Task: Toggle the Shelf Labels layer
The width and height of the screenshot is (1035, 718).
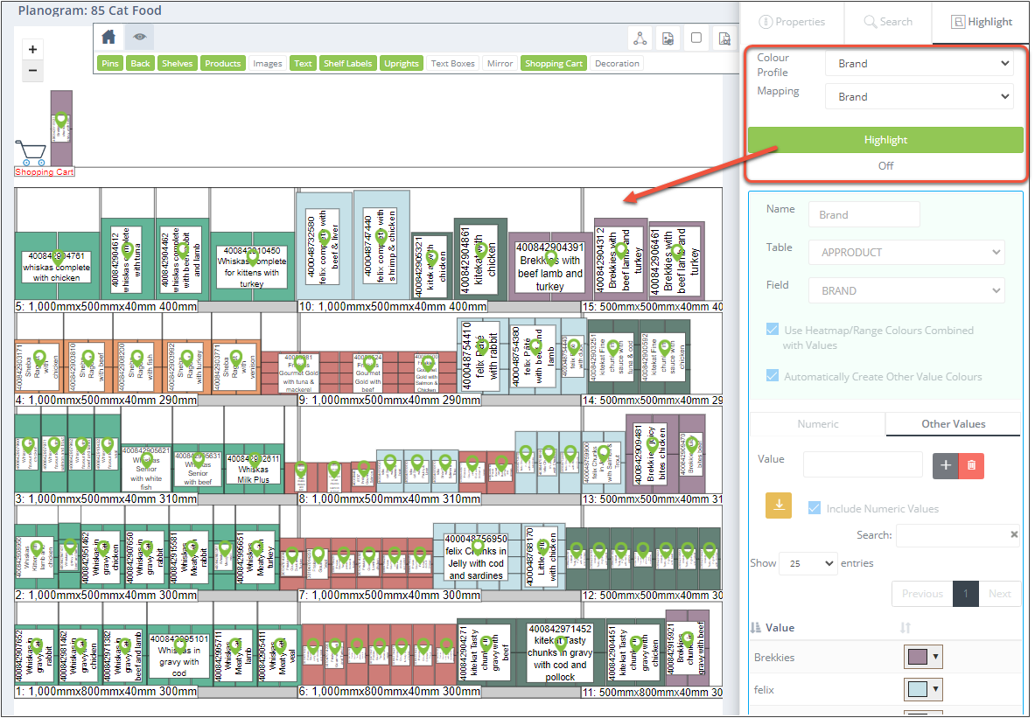Action: (x=348, y=63)
